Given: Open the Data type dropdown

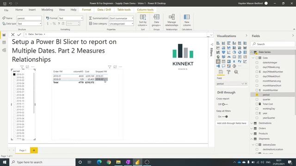Looking at the screenshot, I should 29,24.
